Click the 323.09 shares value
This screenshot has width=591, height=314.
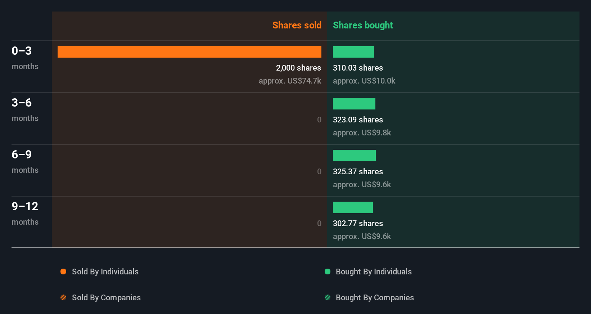(x=358, y=120)
